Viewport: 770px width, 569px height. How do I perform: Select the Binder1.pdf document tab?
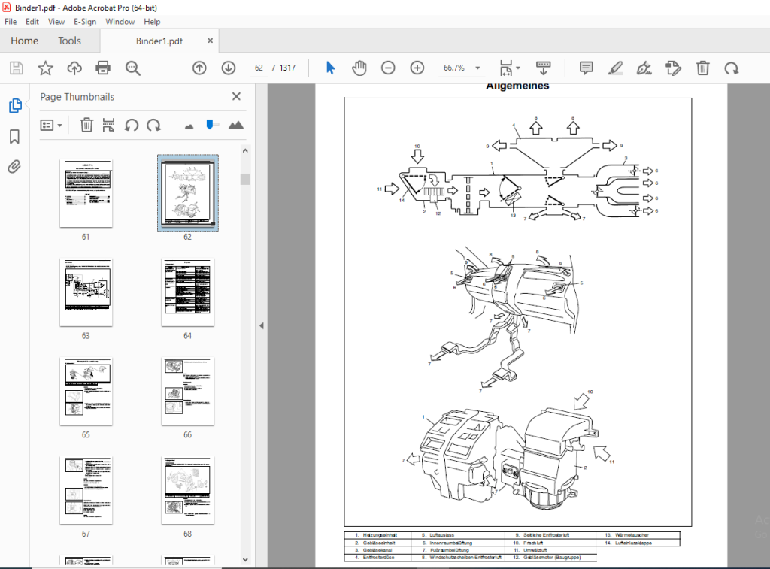[x=159, y=41]
